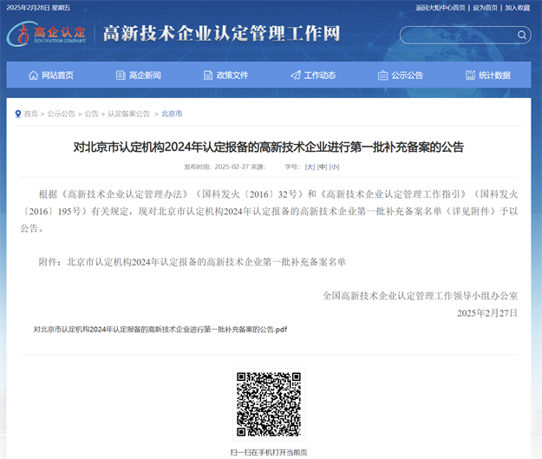Select 北京市 in the breadcrumb
Viewport: 542px width, 459px height.
172,114
